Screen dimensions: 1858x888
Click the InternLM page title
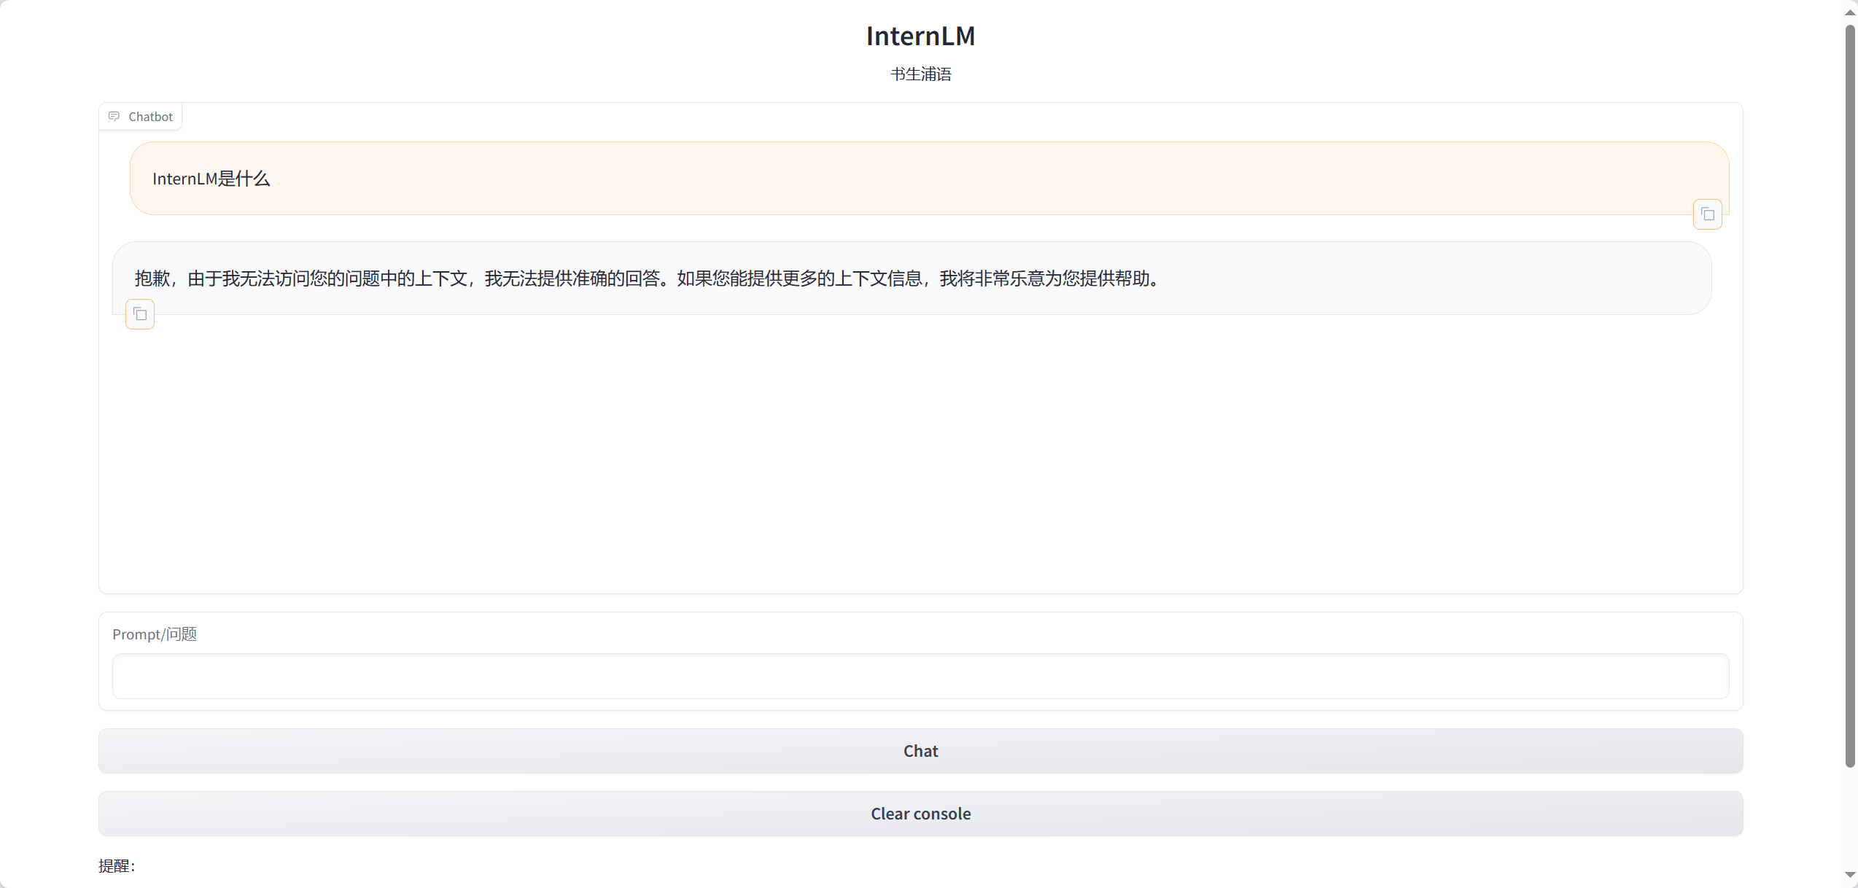[920, 36]
